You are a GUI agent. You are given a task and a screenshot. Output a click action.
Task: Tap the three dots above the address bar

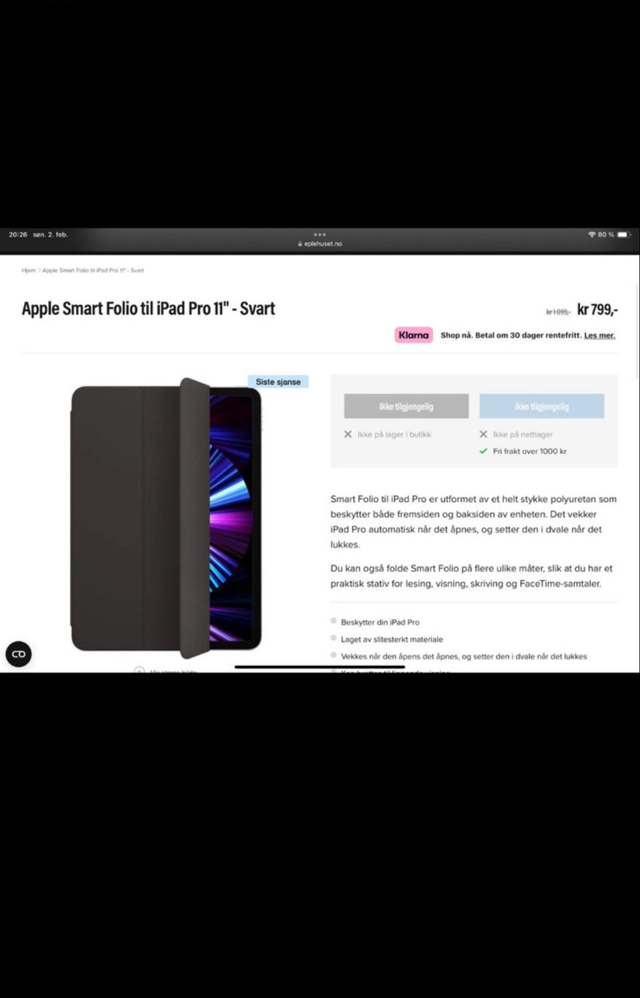pyautogui.click(x=320, y=235)
